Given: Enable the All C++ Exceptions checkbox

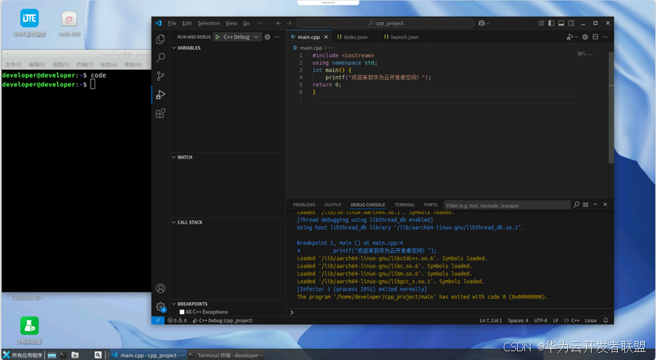Looking at the screenshot, I should tap(182, 312).
